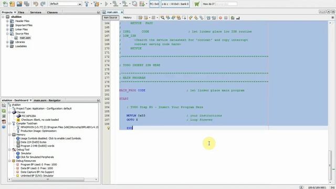
Task: Toggle Rectangular Selection in editor toolbar
Action: (x=184, y=18)
